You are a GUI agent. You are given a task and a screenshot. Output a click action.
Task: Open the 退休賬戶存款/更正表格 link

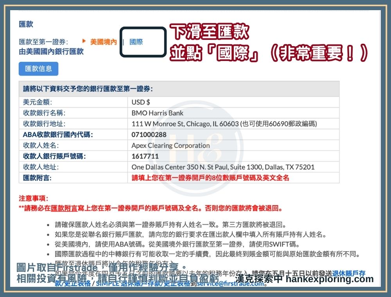(349, 274)
